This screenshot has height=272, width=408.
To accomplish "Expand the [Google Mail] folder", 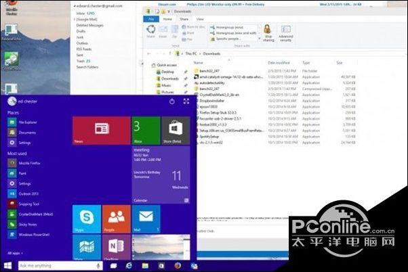I will (x=74, y=18).
